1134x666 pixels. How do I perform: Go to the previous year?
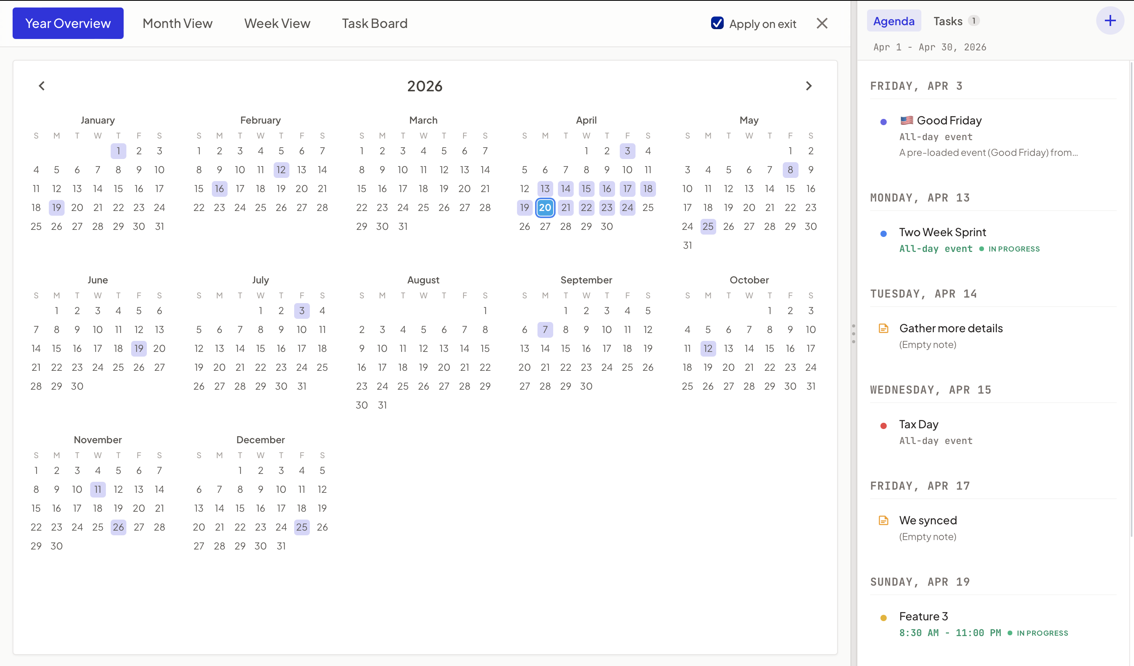[42, 85]
